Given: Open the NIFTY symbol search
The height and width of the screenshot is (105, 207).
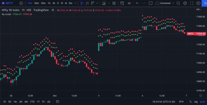Looking at the screenshot, I should coord(8,3).
